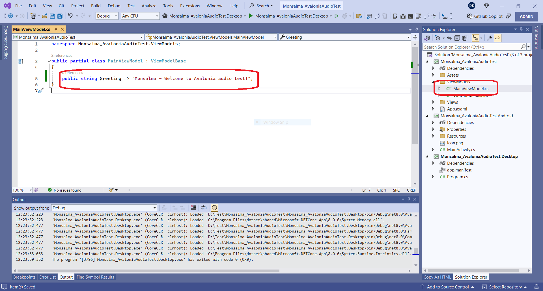
Task: Open Find Symbol Results tab
Action: coord(95,277)
